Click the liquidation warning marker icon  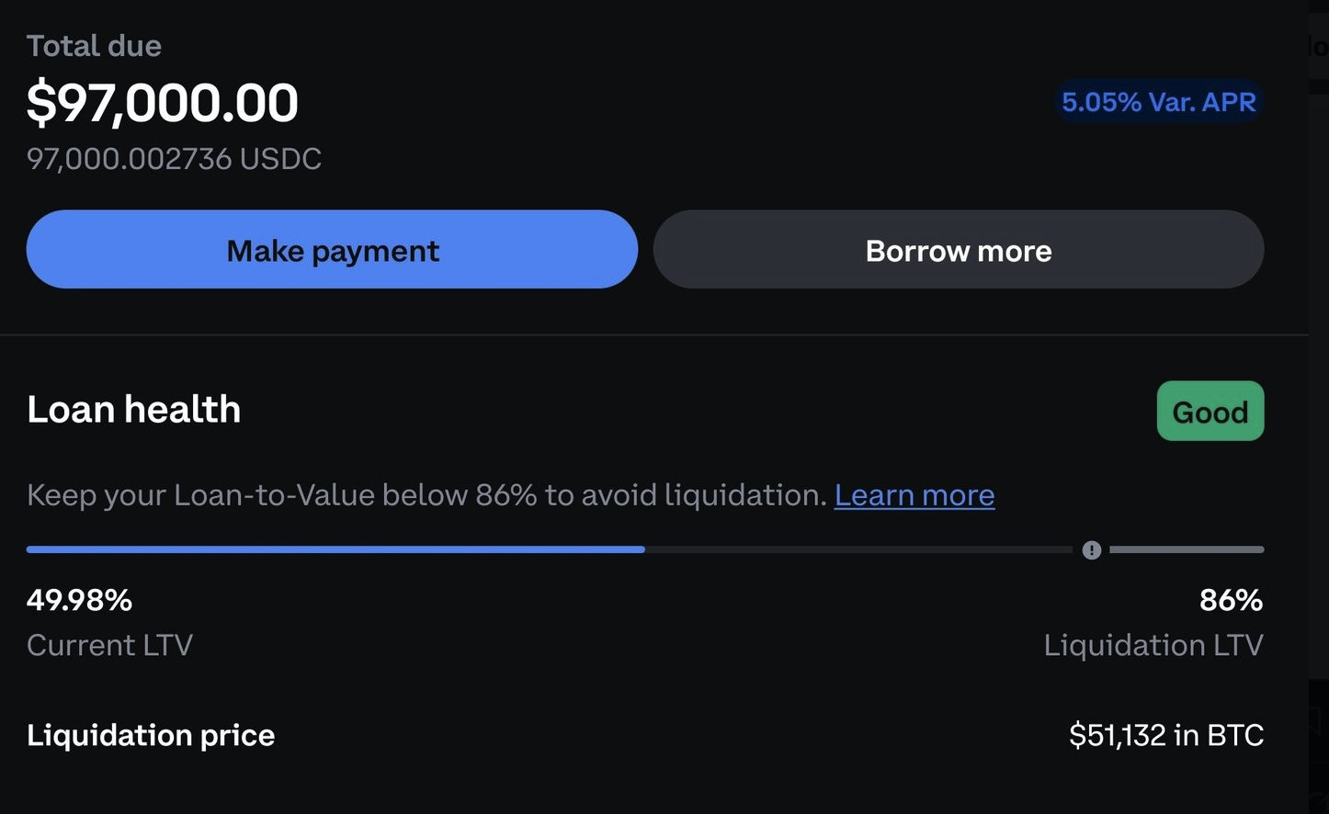[x=1091, y=549]
